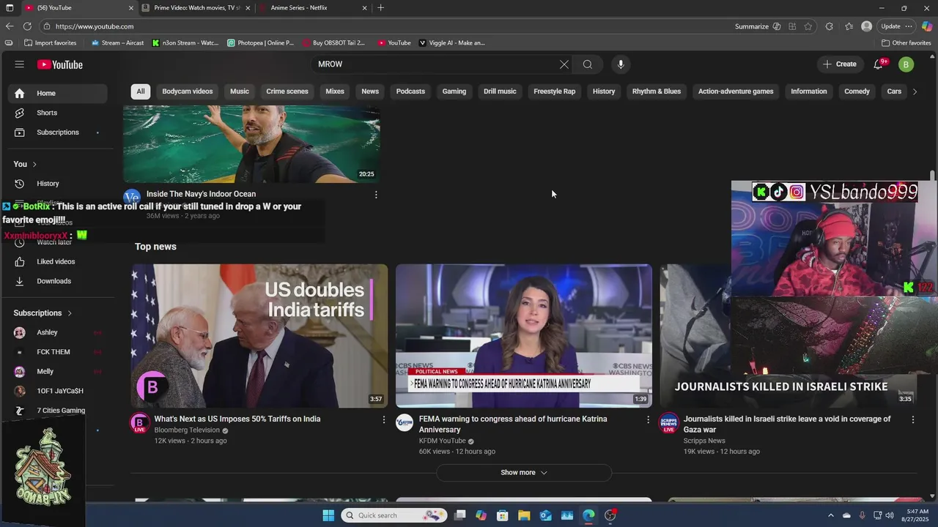Screen dimensions: 938x527
Task: Select the Podcasts filter chip
Action: pyautogui.click(x=410, y=91)
